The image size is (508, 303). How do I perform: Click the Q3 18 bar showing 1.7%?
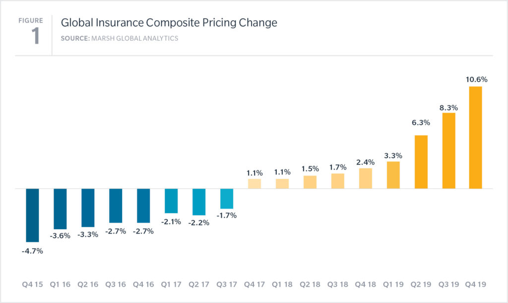point(337,181)
